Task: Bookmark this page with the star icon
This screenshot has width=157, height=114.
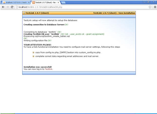Action: (150, 7)
